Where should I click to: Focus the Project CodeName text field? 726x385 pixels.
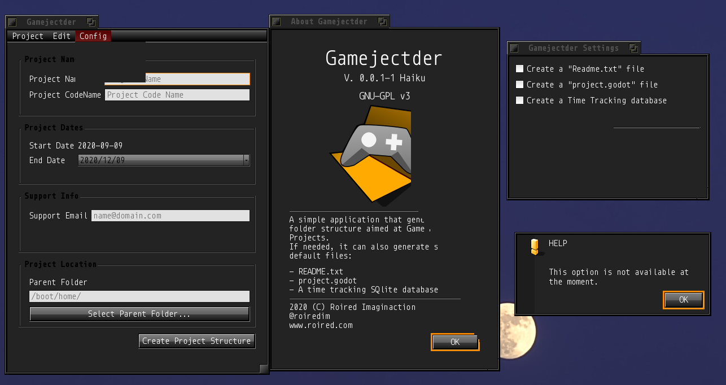click(177, 95)
